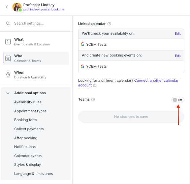Click the What event details icon
This screenshot has height=184, width=190.
coord(8,42)
